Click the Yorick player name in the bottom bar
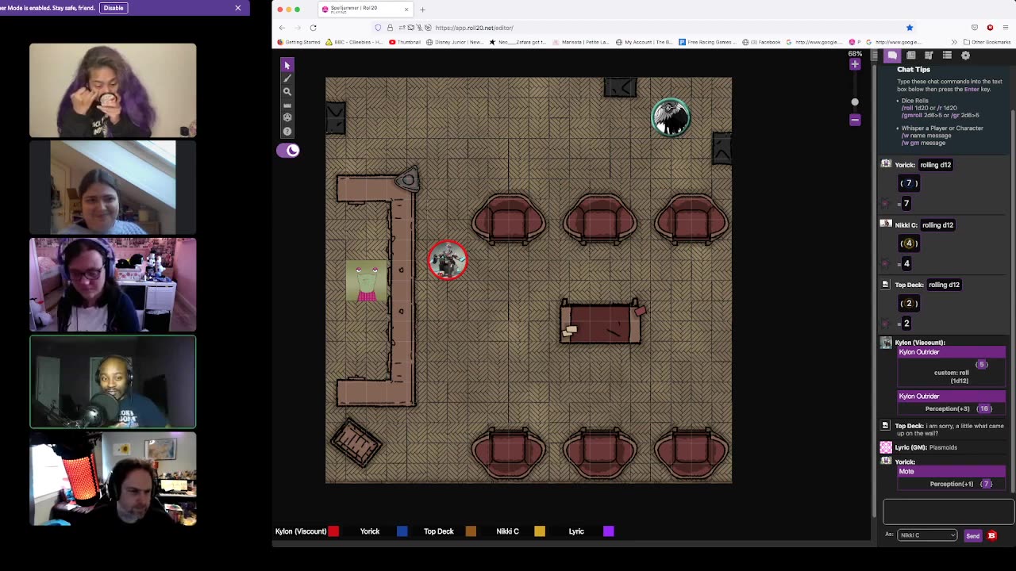Screen dimensions: 1016x571 (370, 531)
